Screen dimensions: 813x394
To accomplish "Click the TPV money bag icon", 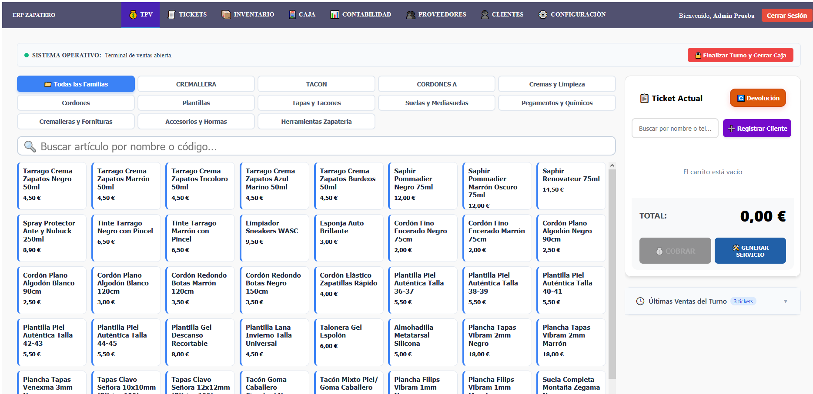I will [133, 15].
